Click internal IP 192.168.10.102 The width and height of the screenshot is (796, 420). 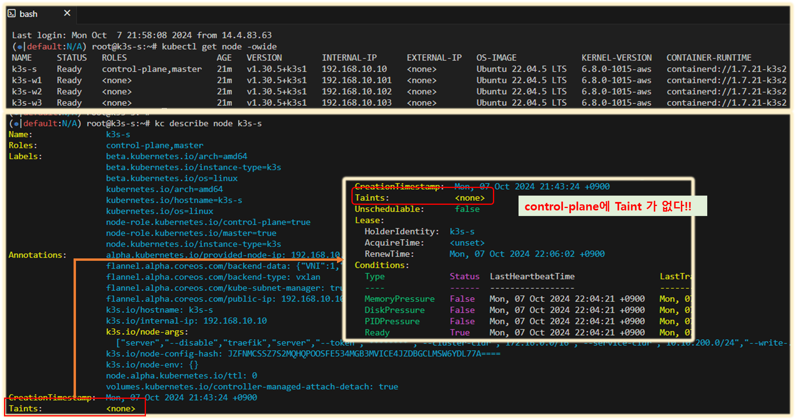coord(357,92)
